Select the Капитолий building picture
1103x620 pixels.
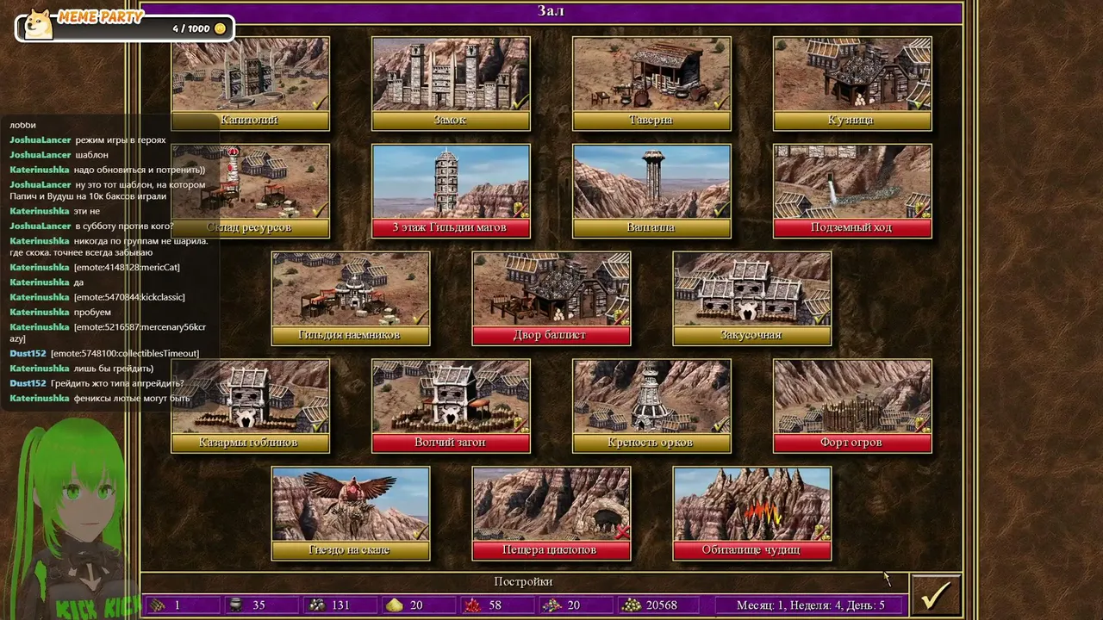point(250,74)
